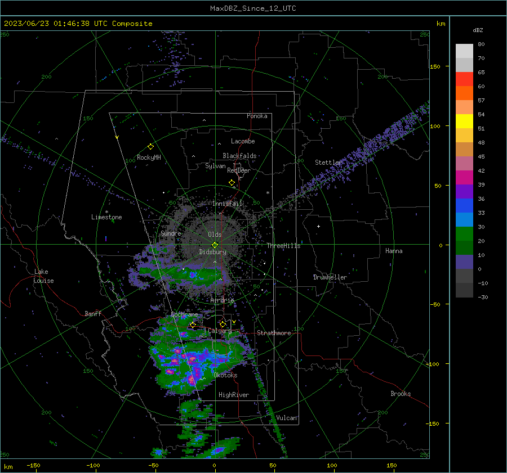Screen dimensions: 507x473
Task: Click the 150 tick on the right km axis
Action: click(435, 66)
